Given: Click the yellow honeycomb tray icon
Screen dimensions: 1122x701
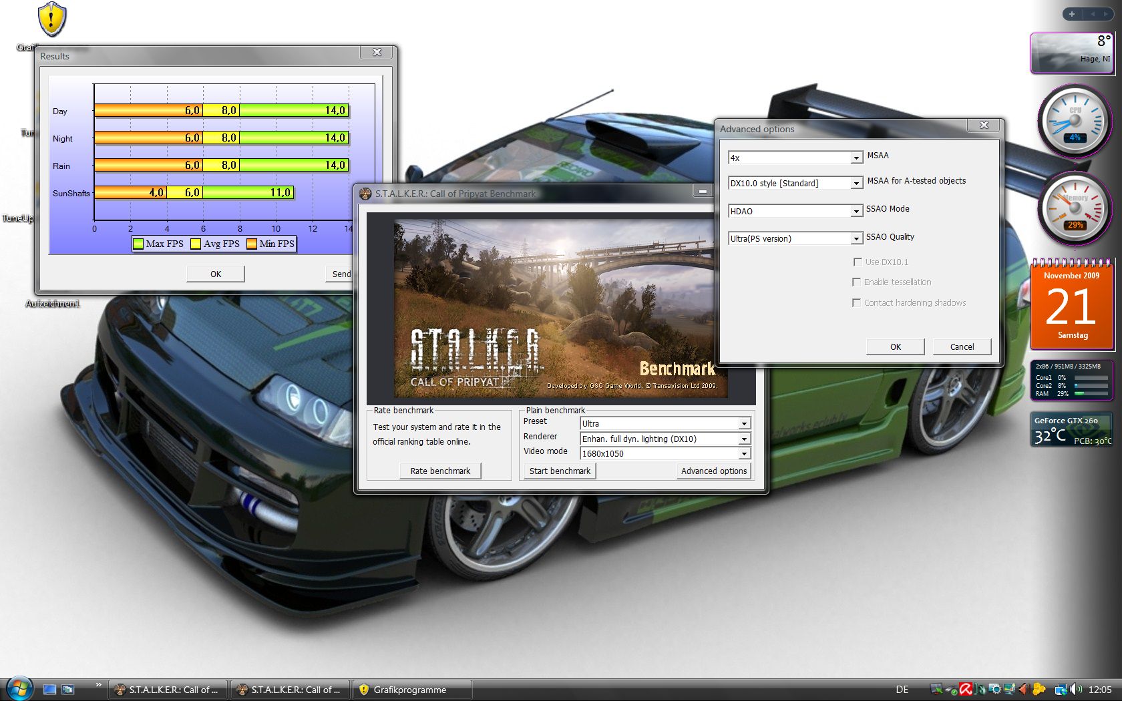Looking at the screenshot, I should pos(1039,689).
